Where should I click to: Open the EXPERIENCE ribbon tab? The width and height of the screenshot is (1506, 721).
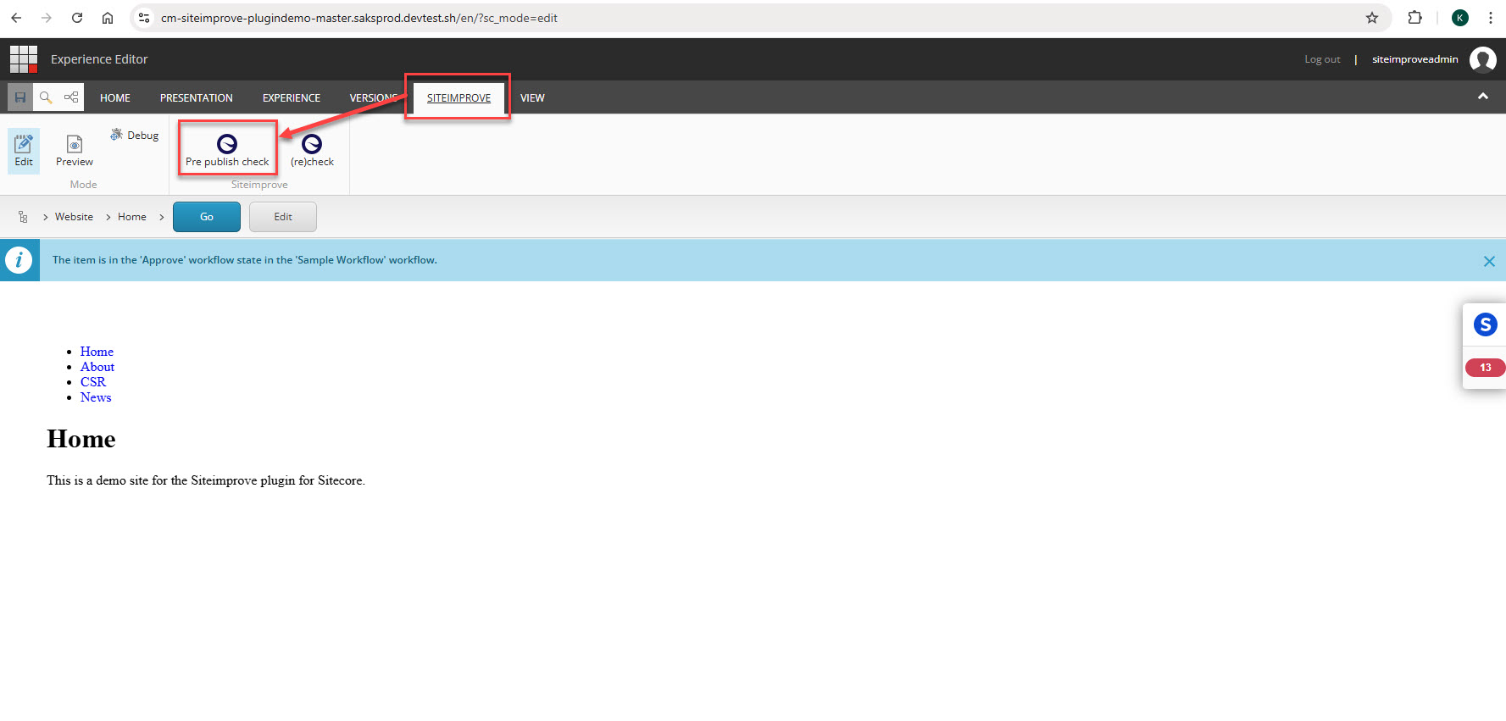point(292,98)
